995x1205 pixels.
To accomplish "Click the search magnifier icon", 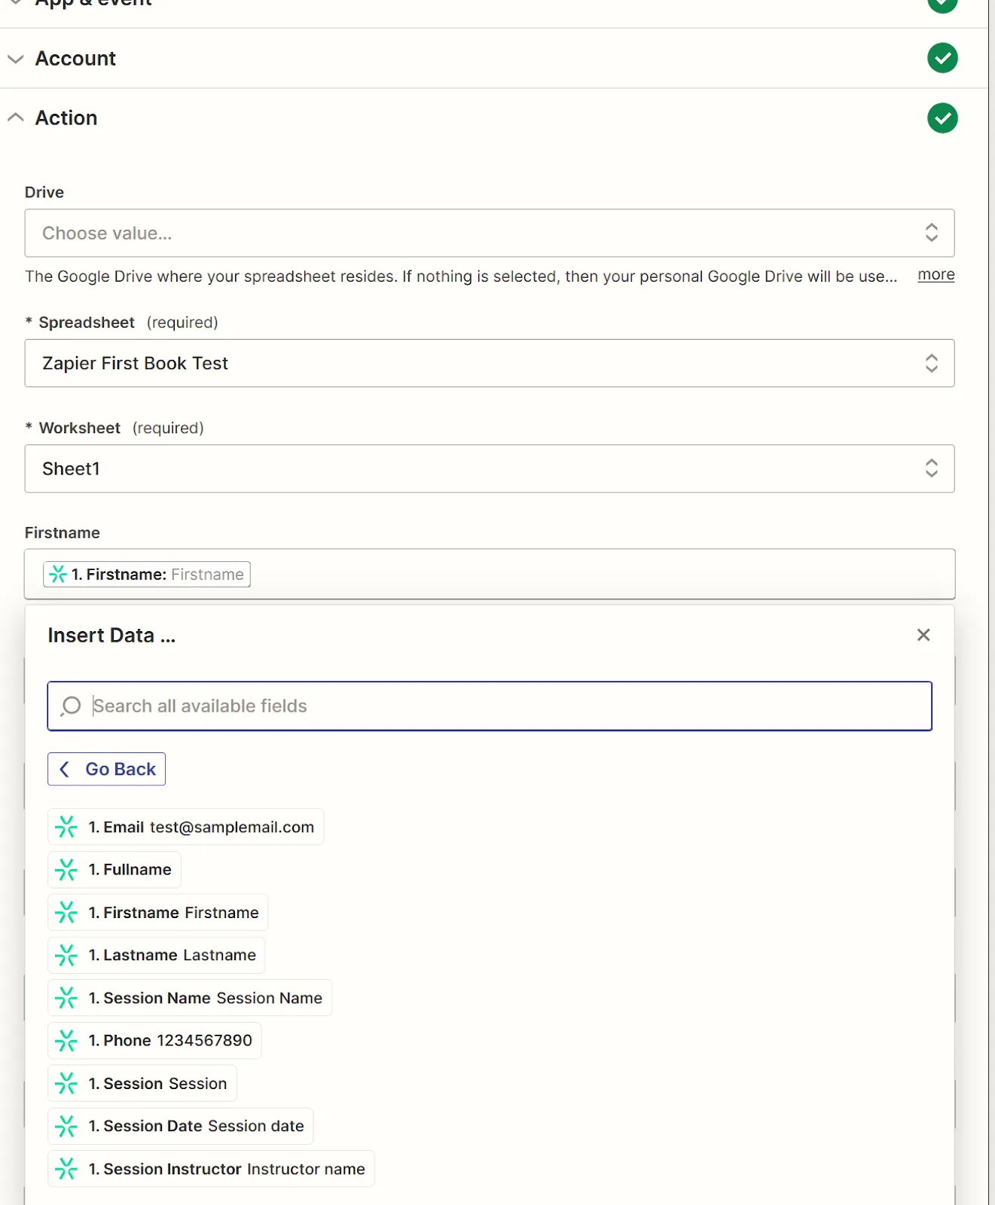I will coord(71,706).
